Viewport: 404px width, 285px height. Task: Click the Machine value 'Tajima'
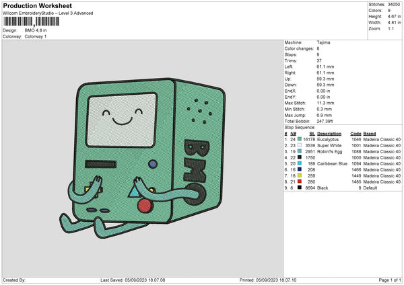pos(323,42)
